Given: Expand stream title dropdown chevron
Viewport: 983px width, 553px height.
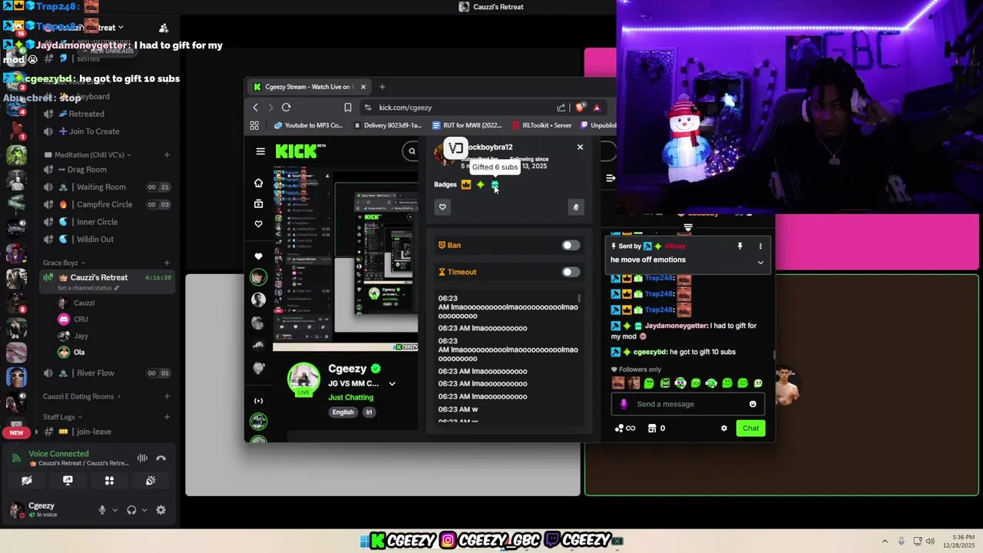Looking at the screenshot, I should click(392, 383).
